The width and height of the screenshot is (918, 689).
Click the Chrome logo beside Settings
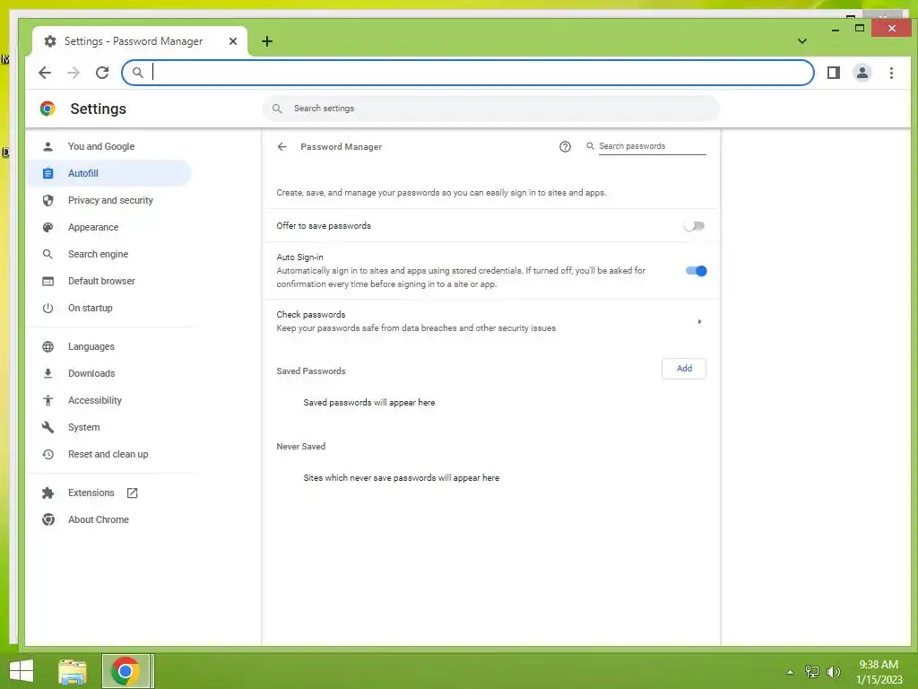(x=48, y=109)
